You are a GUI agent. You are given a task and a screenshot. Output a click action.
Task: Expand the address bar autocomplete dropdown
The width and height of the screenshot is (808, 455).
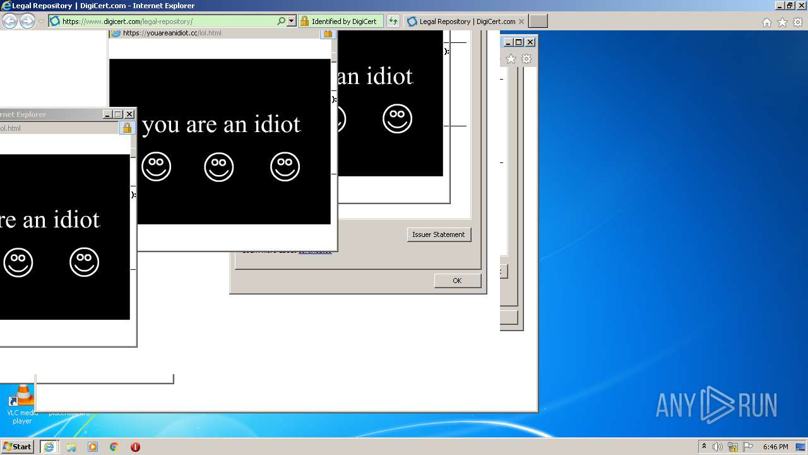(x=291, y=21)
